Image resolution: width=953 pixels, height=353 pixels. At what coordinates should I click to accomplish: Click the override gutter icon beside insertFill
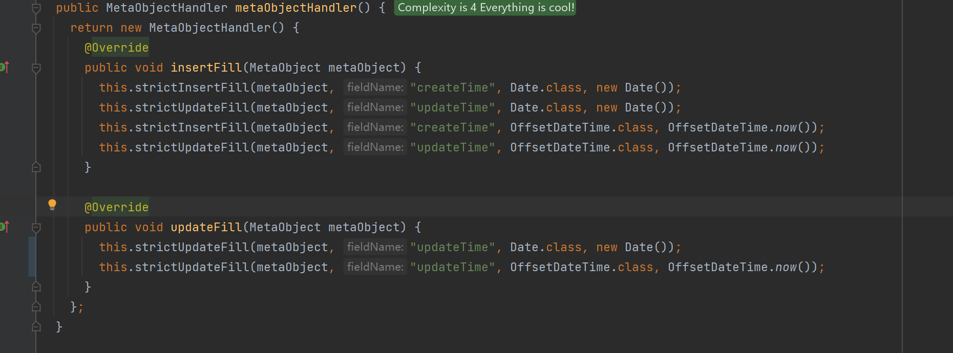(x=5, y=67)
